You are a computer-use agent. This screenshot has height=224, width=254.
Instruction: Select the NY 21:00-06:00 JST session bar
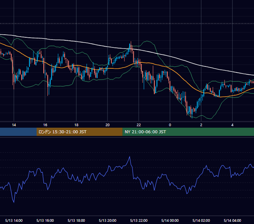pos(188,132)
